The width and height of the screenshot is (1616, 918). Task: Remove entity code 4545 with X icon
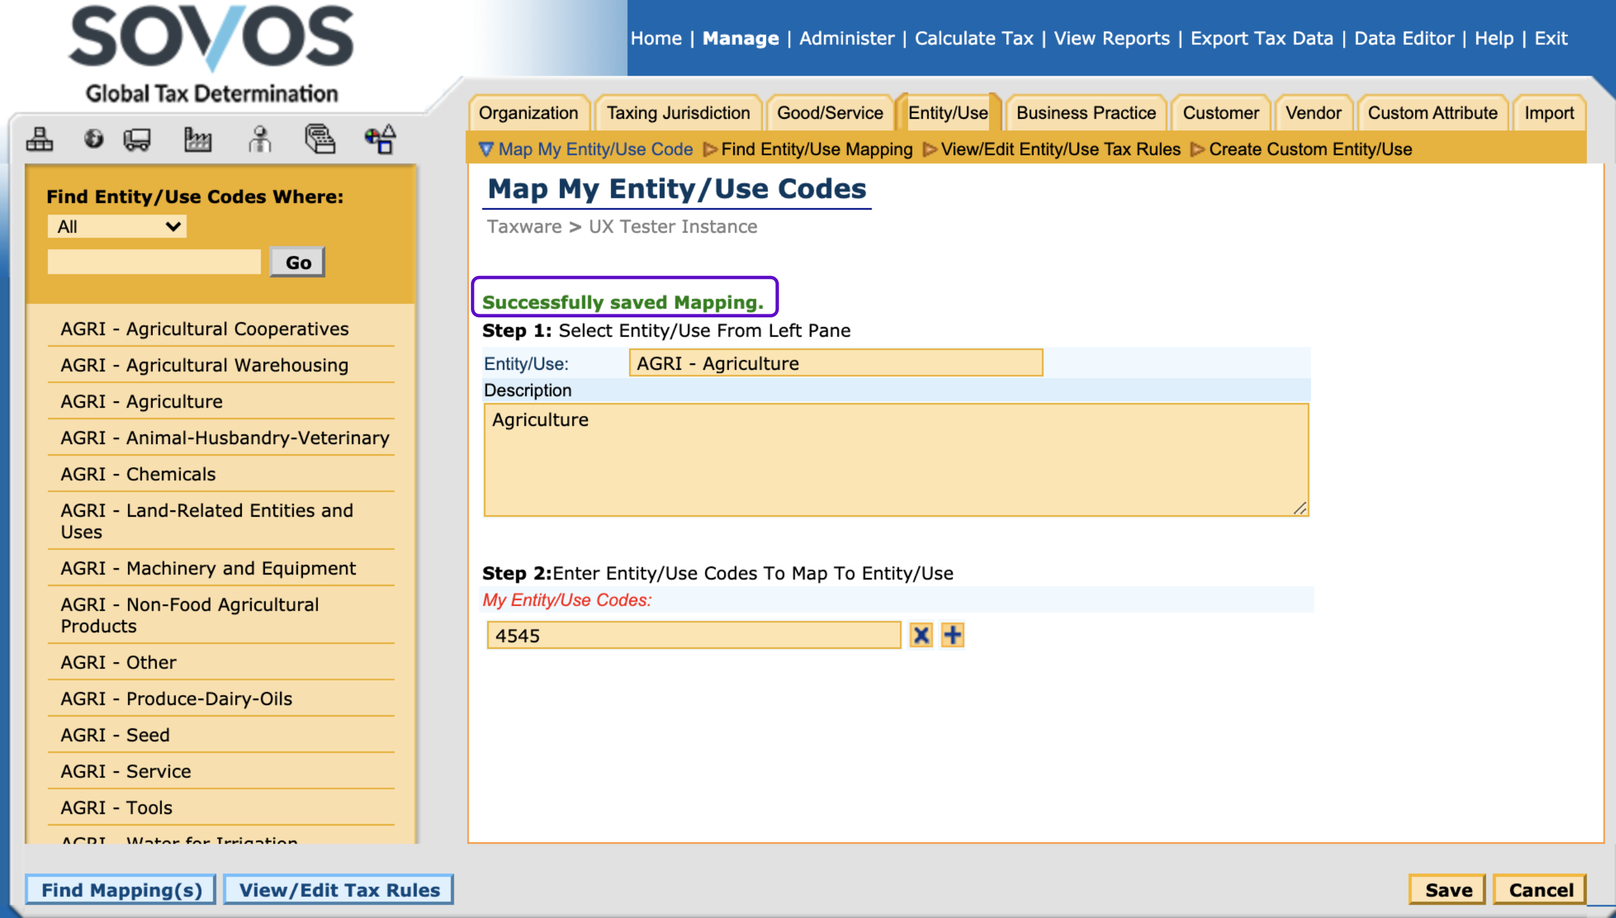tap(920, 635)
